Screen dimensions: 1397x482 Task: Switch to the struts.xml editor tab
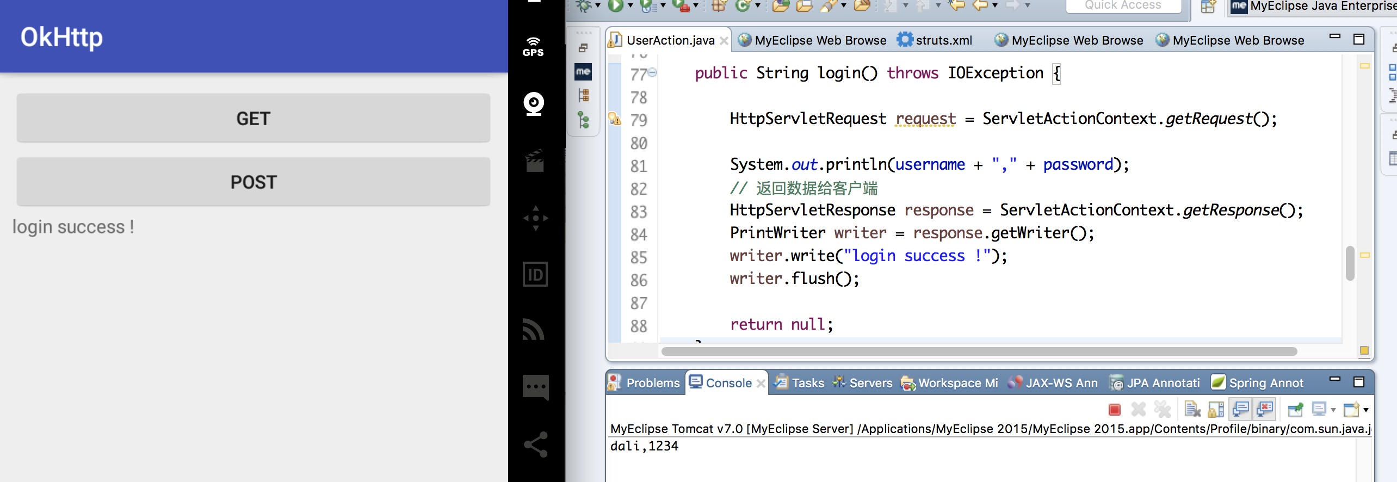[935, 40]
